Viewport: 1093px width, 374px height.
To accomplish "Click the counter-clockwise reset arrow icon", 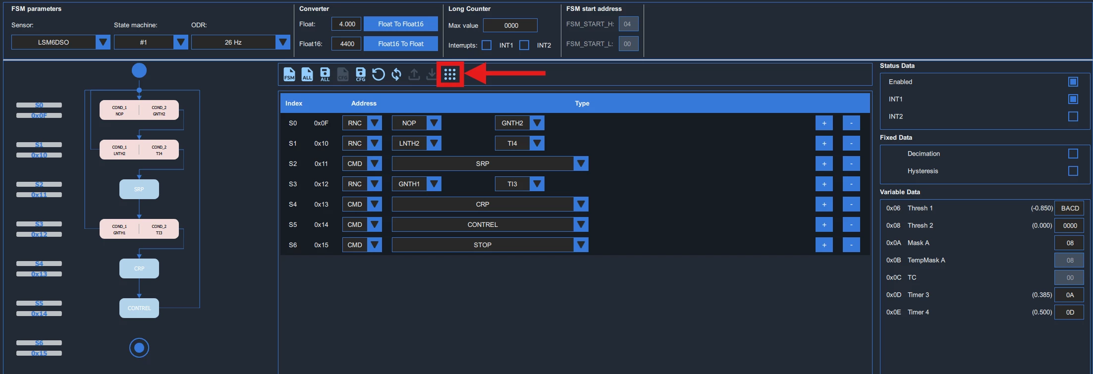I will 379,74.
